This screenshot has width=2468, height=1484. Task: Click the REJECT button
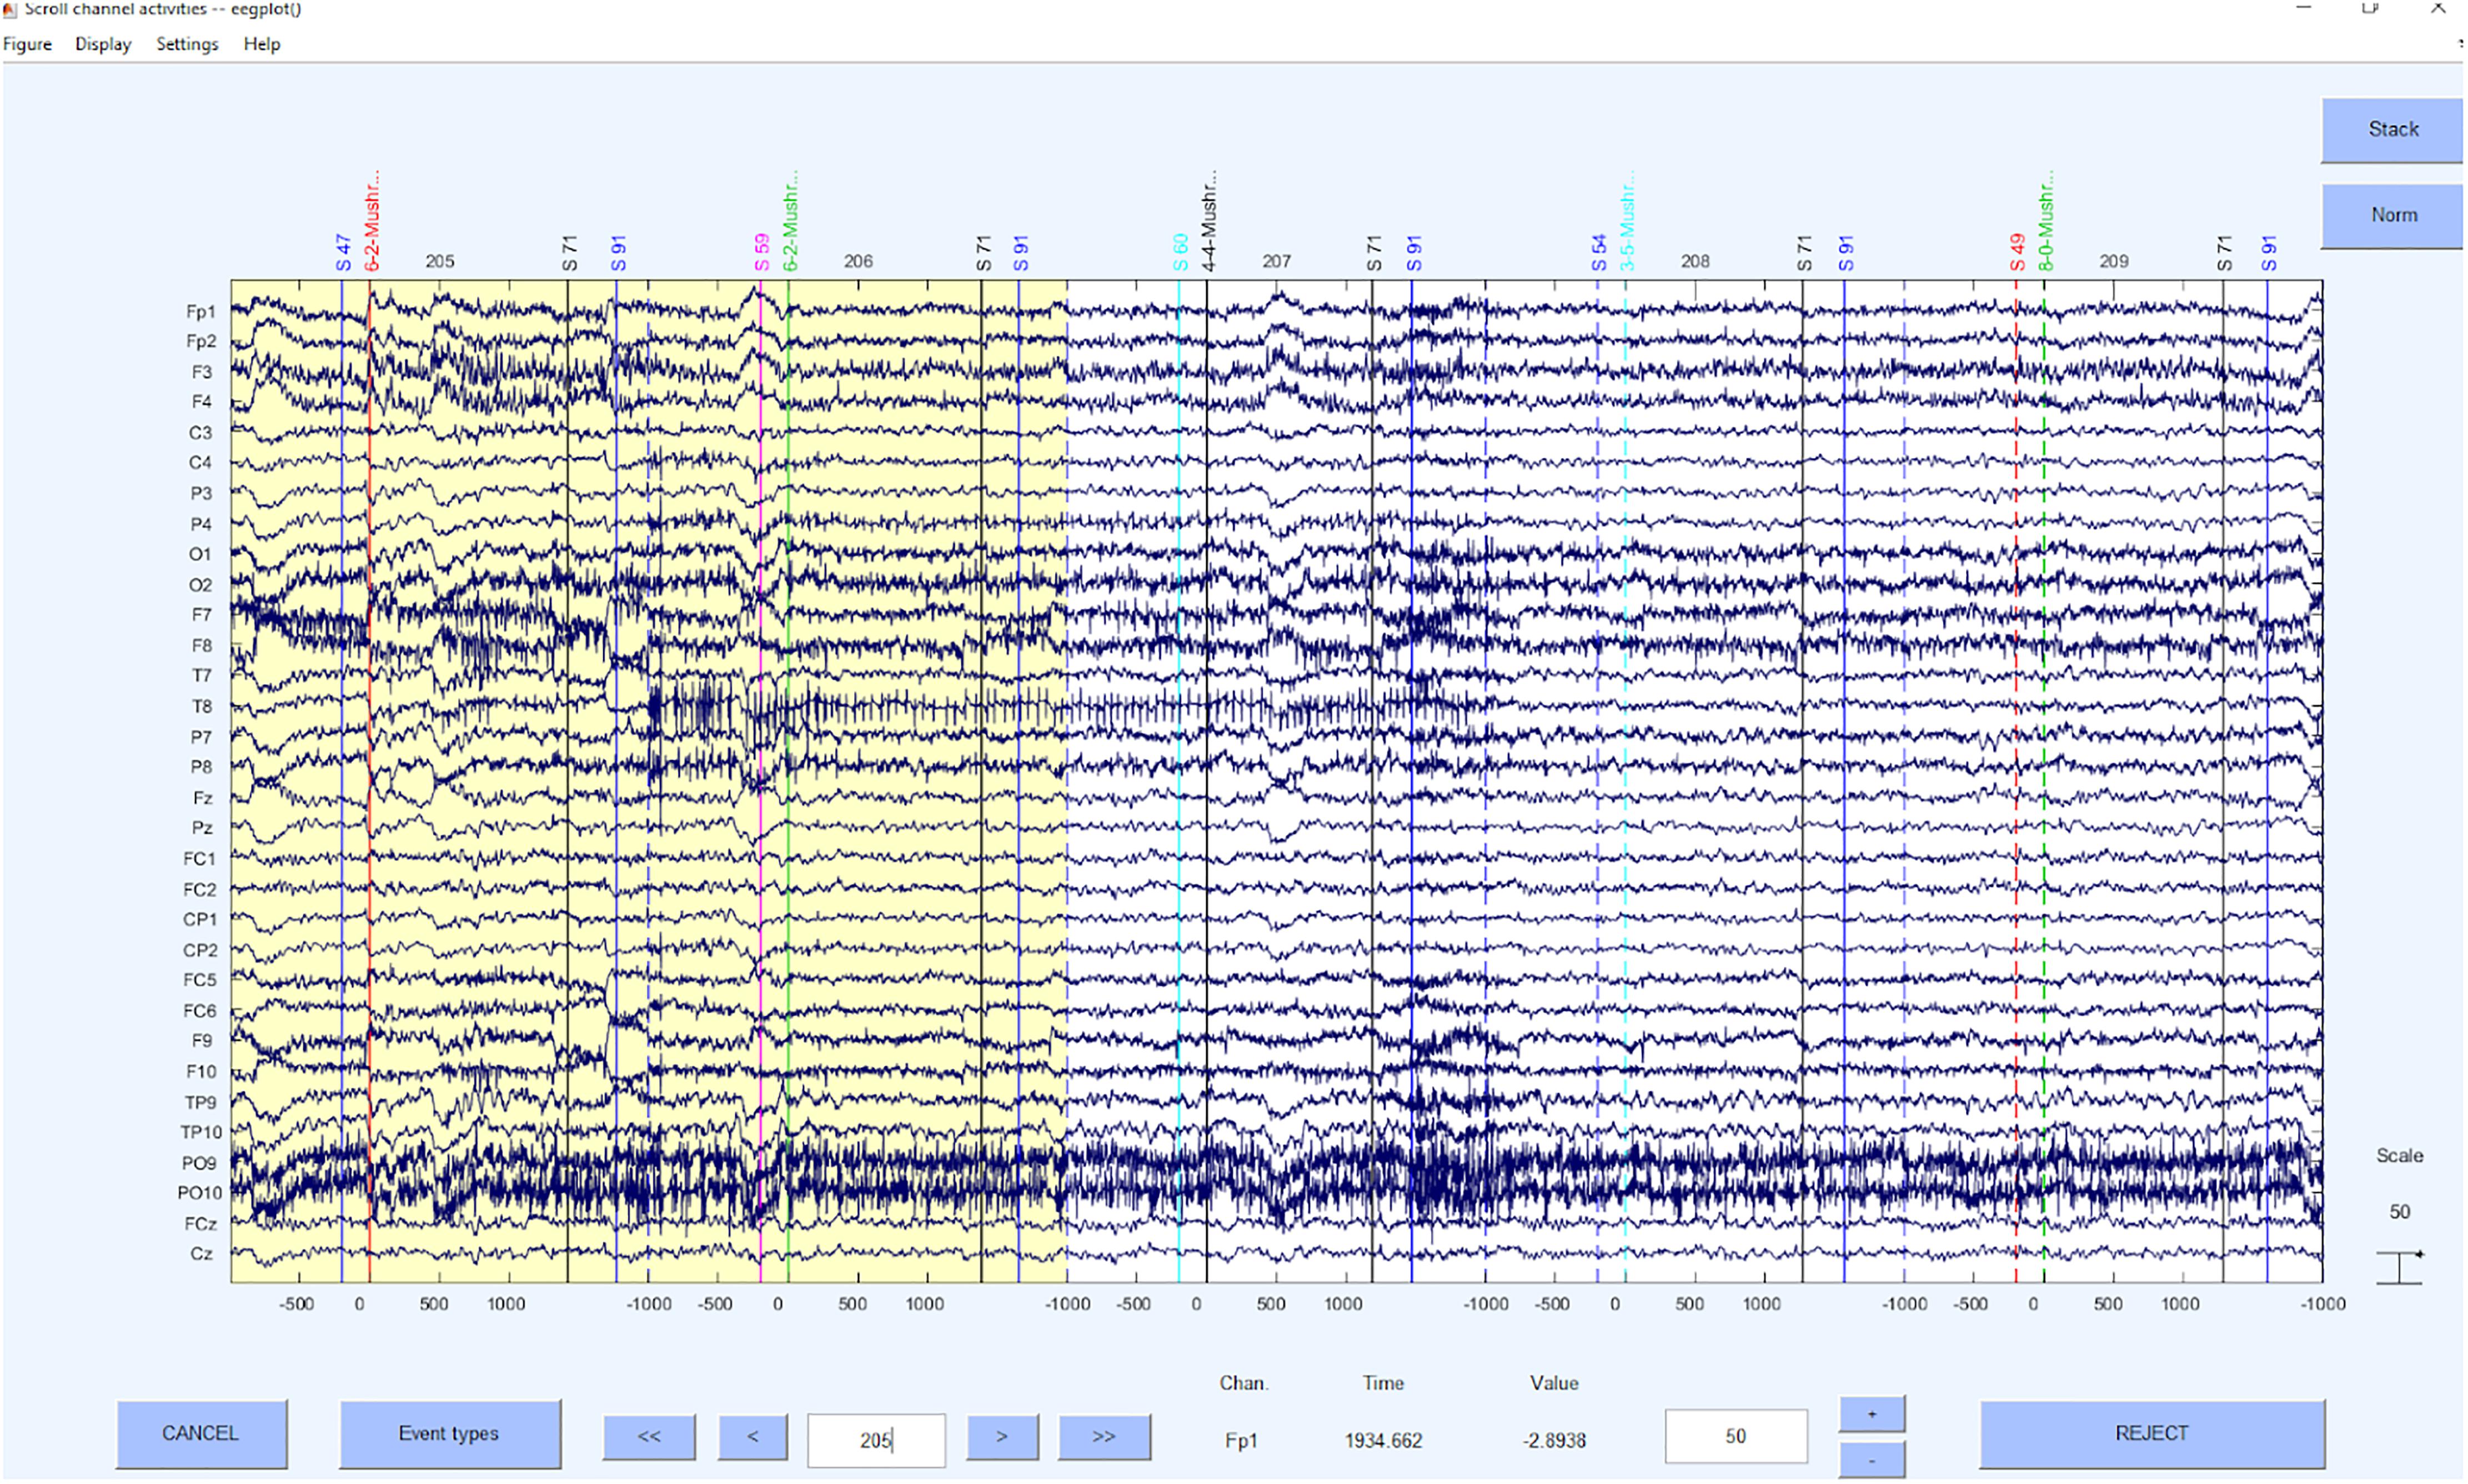point(2152,1433)
